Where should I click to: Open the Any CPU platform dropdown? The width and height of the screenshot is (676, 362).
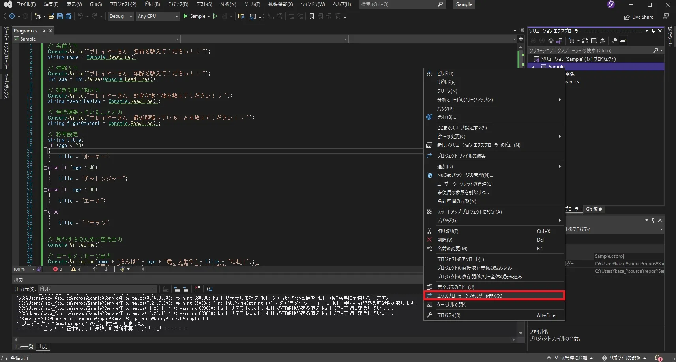point(157,16)
